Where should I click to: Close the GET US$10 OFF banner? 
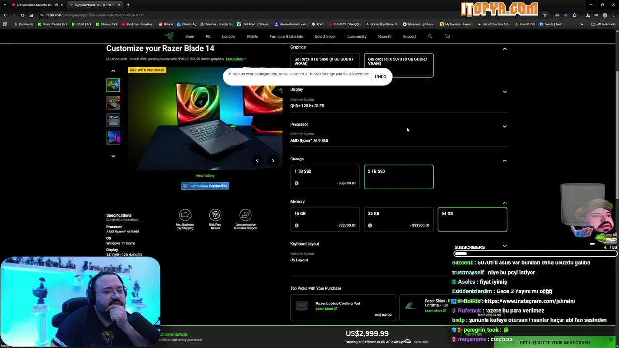click(611, 340)
